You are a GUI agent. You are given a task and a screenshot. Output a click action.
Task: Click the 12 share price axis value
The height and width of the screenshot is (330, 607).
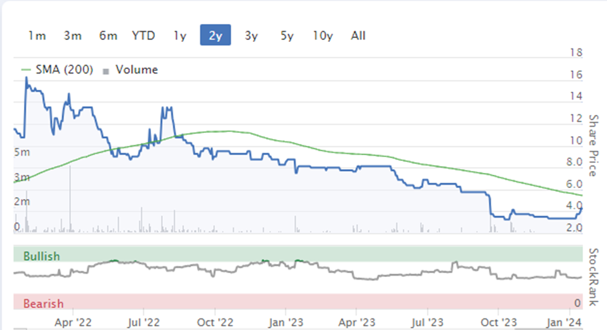(576, 119)
